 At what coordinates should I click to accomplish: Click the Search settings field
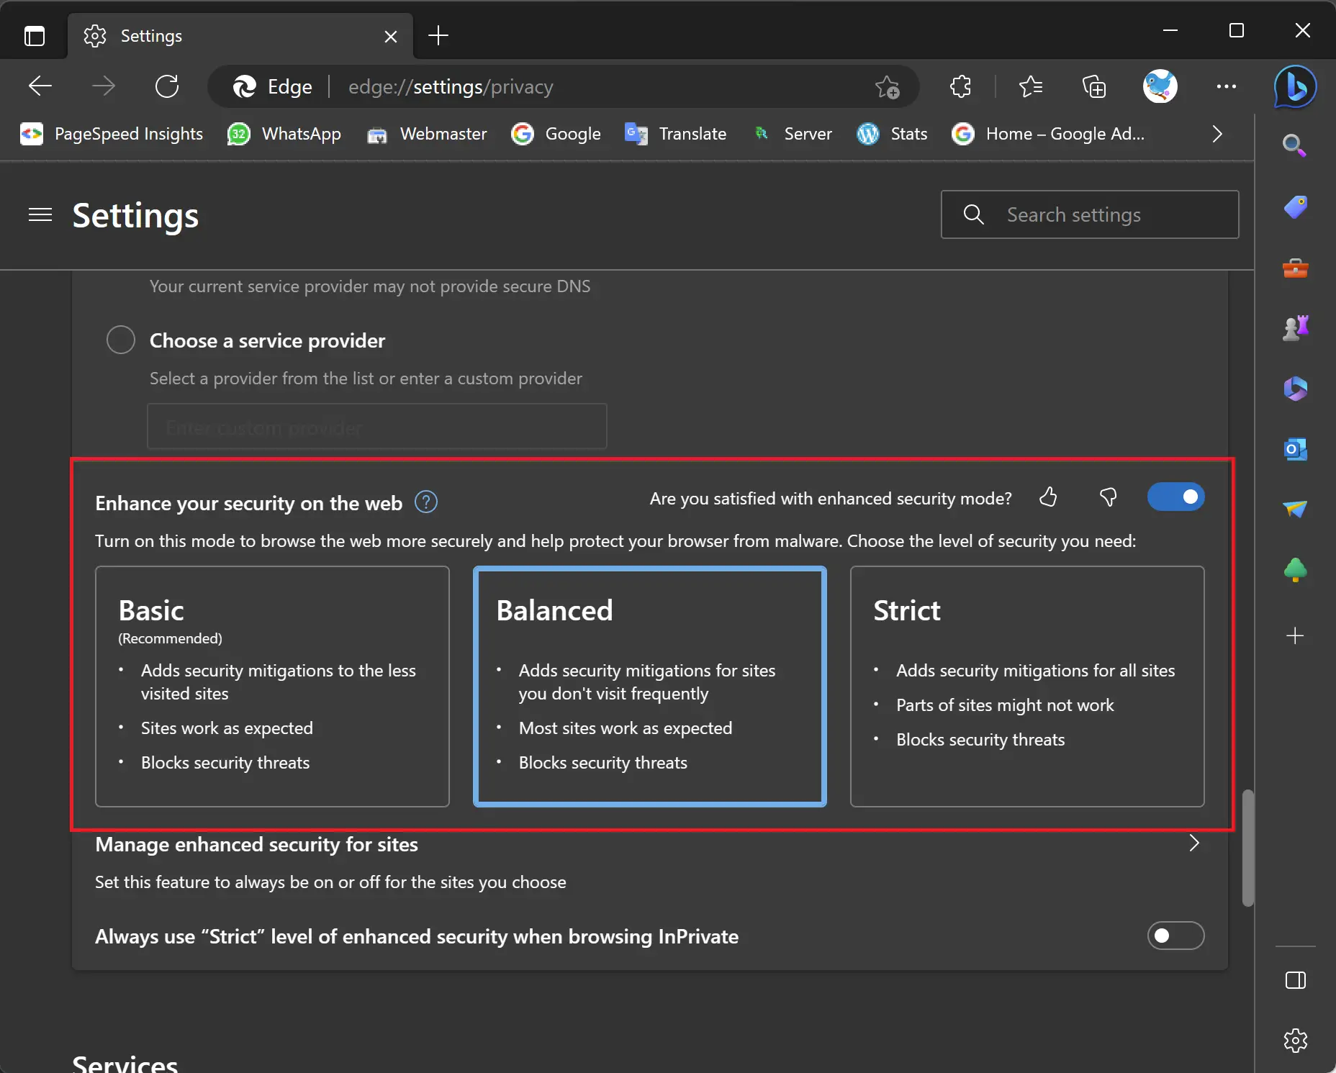point(1089,214)
